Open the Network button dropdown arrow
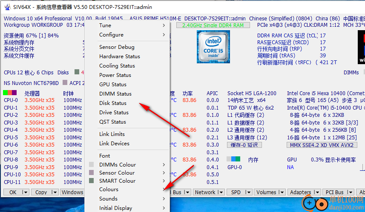Viewport: 365px width, 212px height. (x=221, y=192)
